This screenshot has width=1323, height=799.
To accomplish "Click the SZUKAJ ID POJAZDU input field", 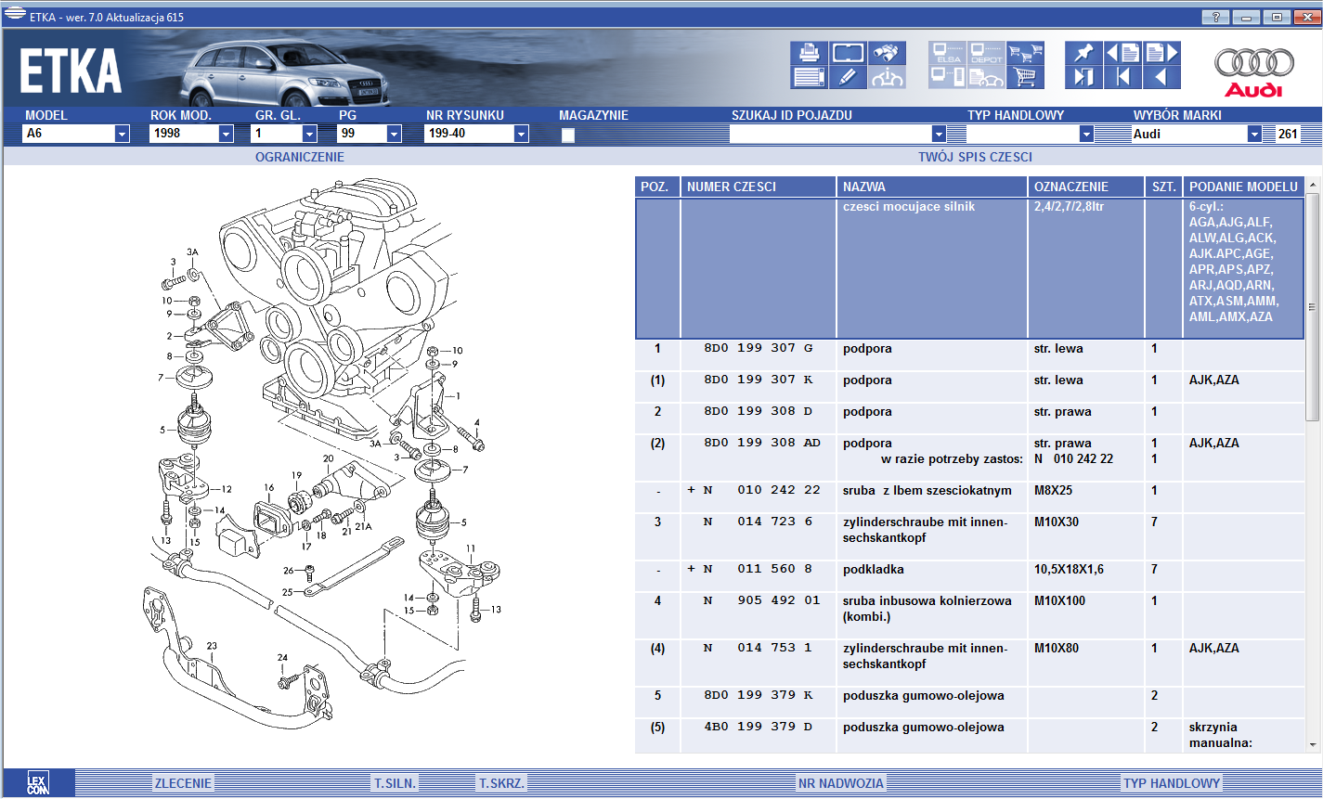I will [830, 135].
